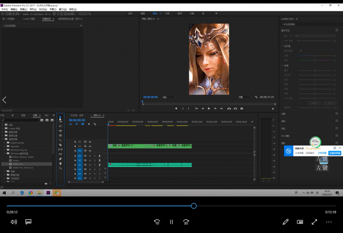343x233 pixels.
Task: Toggle Lumetri Basic Correction checkbox
Action: click(x=337, y=30)
